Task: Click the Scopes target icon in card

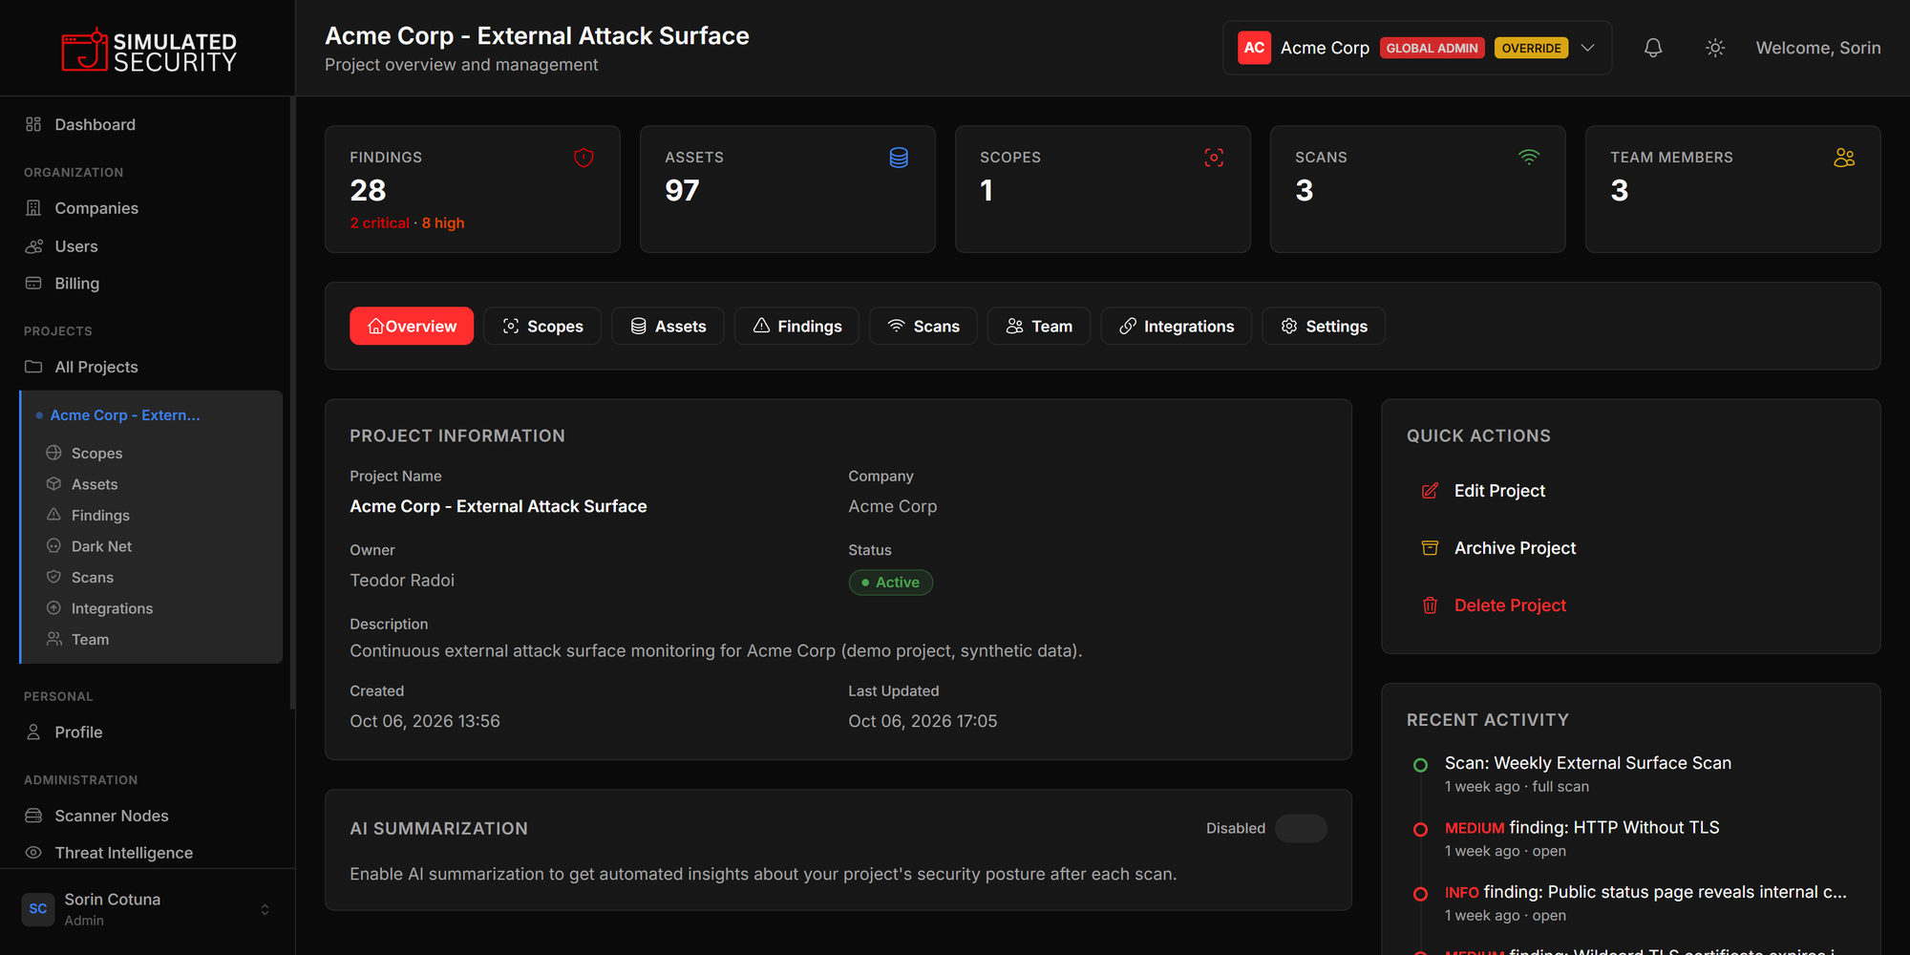Action: pyautogui.click(x=1214, y=158)
